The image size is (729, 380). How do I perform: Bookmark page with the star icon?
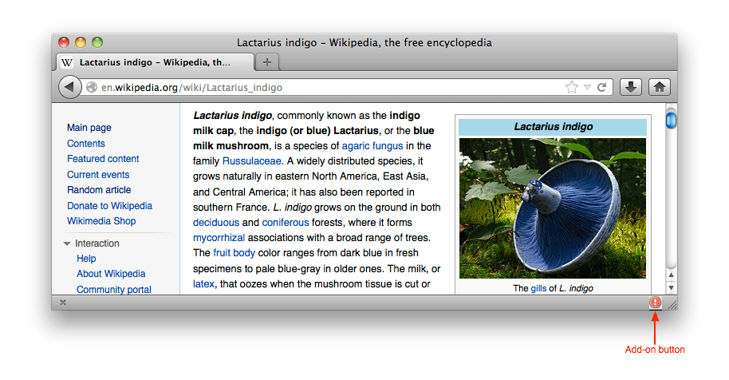[571, 87]
